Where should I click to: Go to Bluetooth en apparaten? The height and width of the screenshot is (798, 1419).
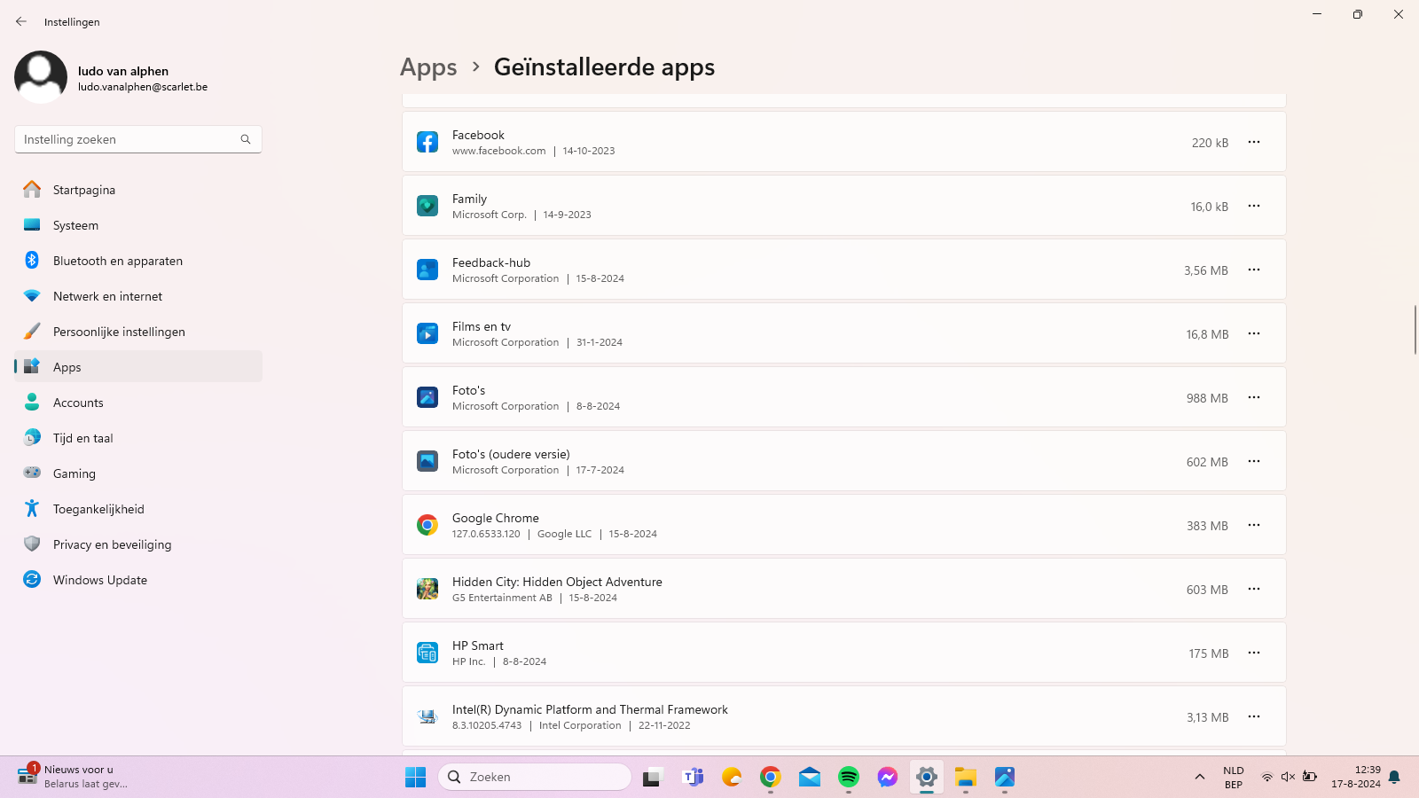click(117, 261)
